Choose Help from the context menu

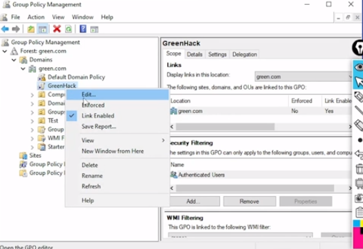click(x=118, y=201)
